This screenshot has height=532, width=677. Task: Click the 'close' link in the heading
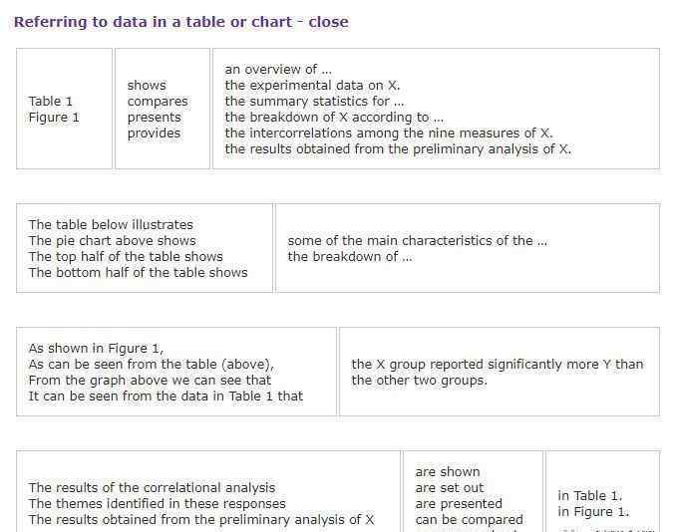(328, 22)
